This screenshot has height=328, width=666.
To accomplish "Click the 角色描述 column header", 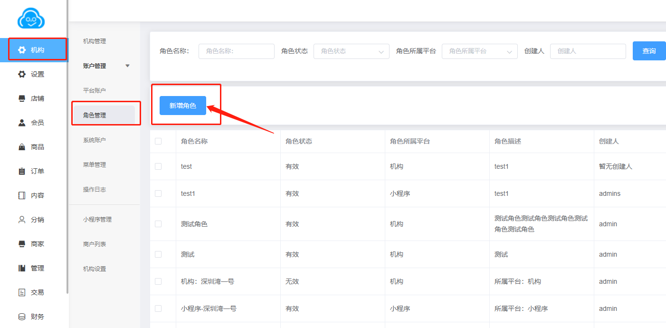I will tap(508, 141).
